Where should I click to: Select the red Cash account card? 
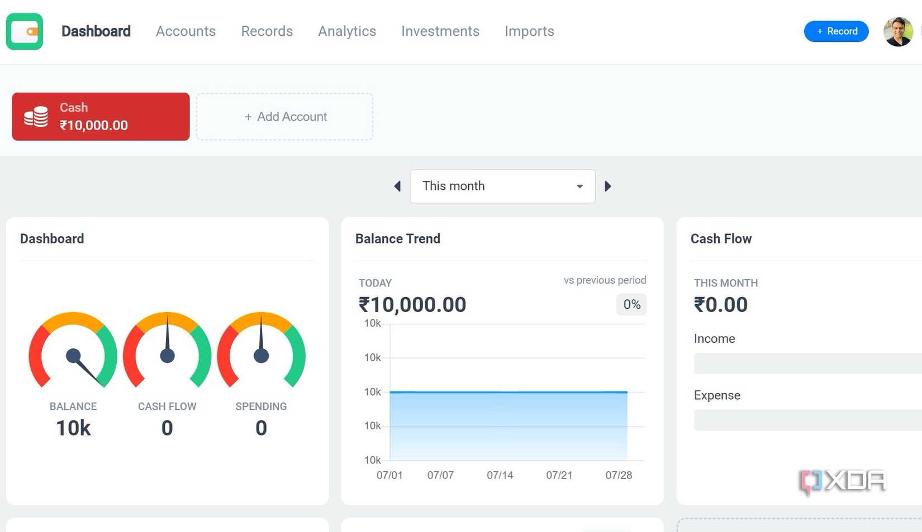[x=101, y=116]
